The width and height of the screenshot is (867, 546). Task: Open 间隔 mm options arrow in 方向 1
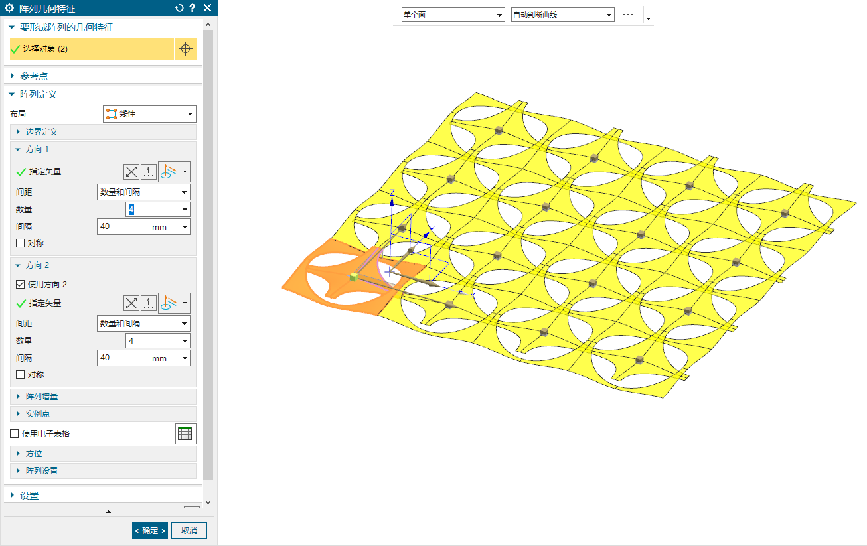[184, 227]
